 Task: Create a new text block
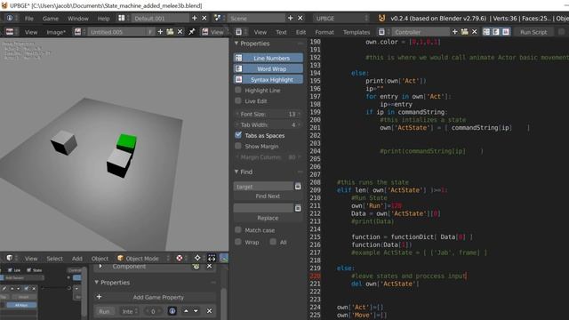(454, 32)
